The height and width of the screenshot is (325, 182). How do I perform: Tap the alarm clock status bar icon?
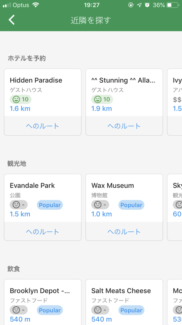147,5
